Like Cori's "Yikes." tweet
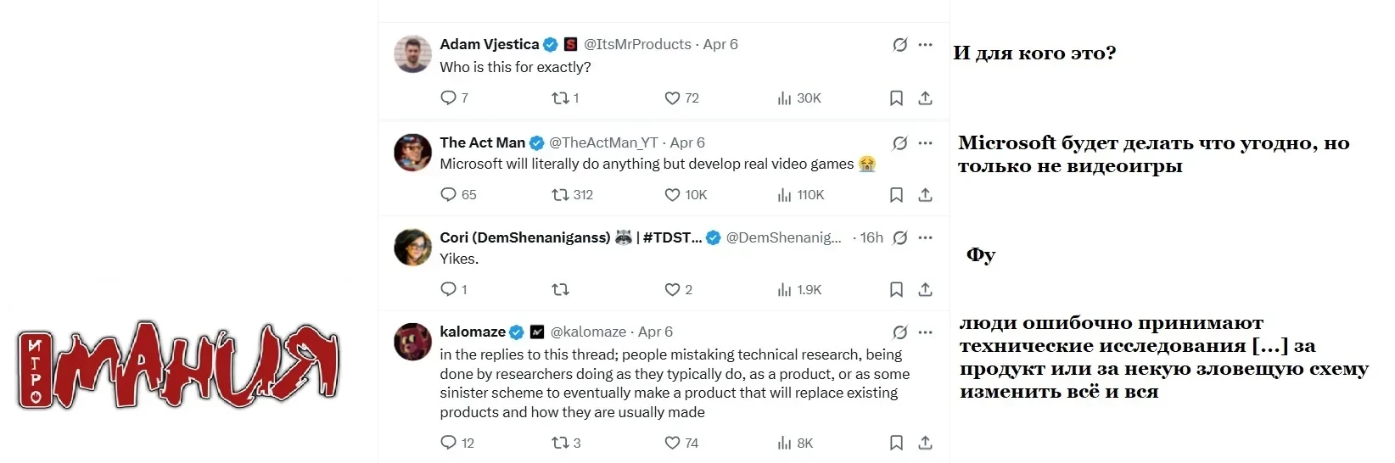 coord(672,290)
